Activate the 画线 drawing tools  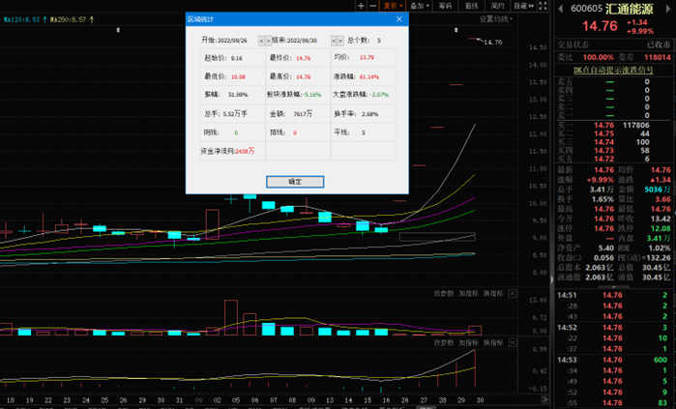click(471, 6)
